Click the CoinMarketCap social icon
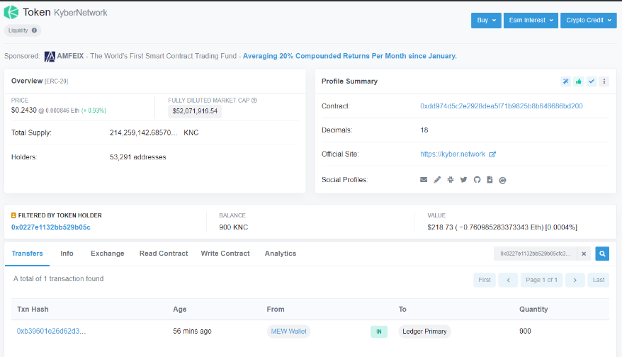Image resolution: width=622 pixels, height=357 pixels. pos(502,180)
